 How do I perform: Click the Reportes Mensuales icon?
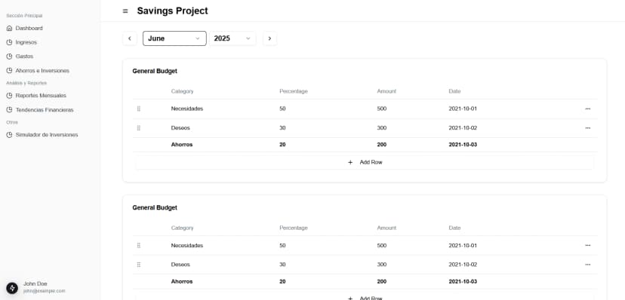pyautogui.click(x=10, y=96)
